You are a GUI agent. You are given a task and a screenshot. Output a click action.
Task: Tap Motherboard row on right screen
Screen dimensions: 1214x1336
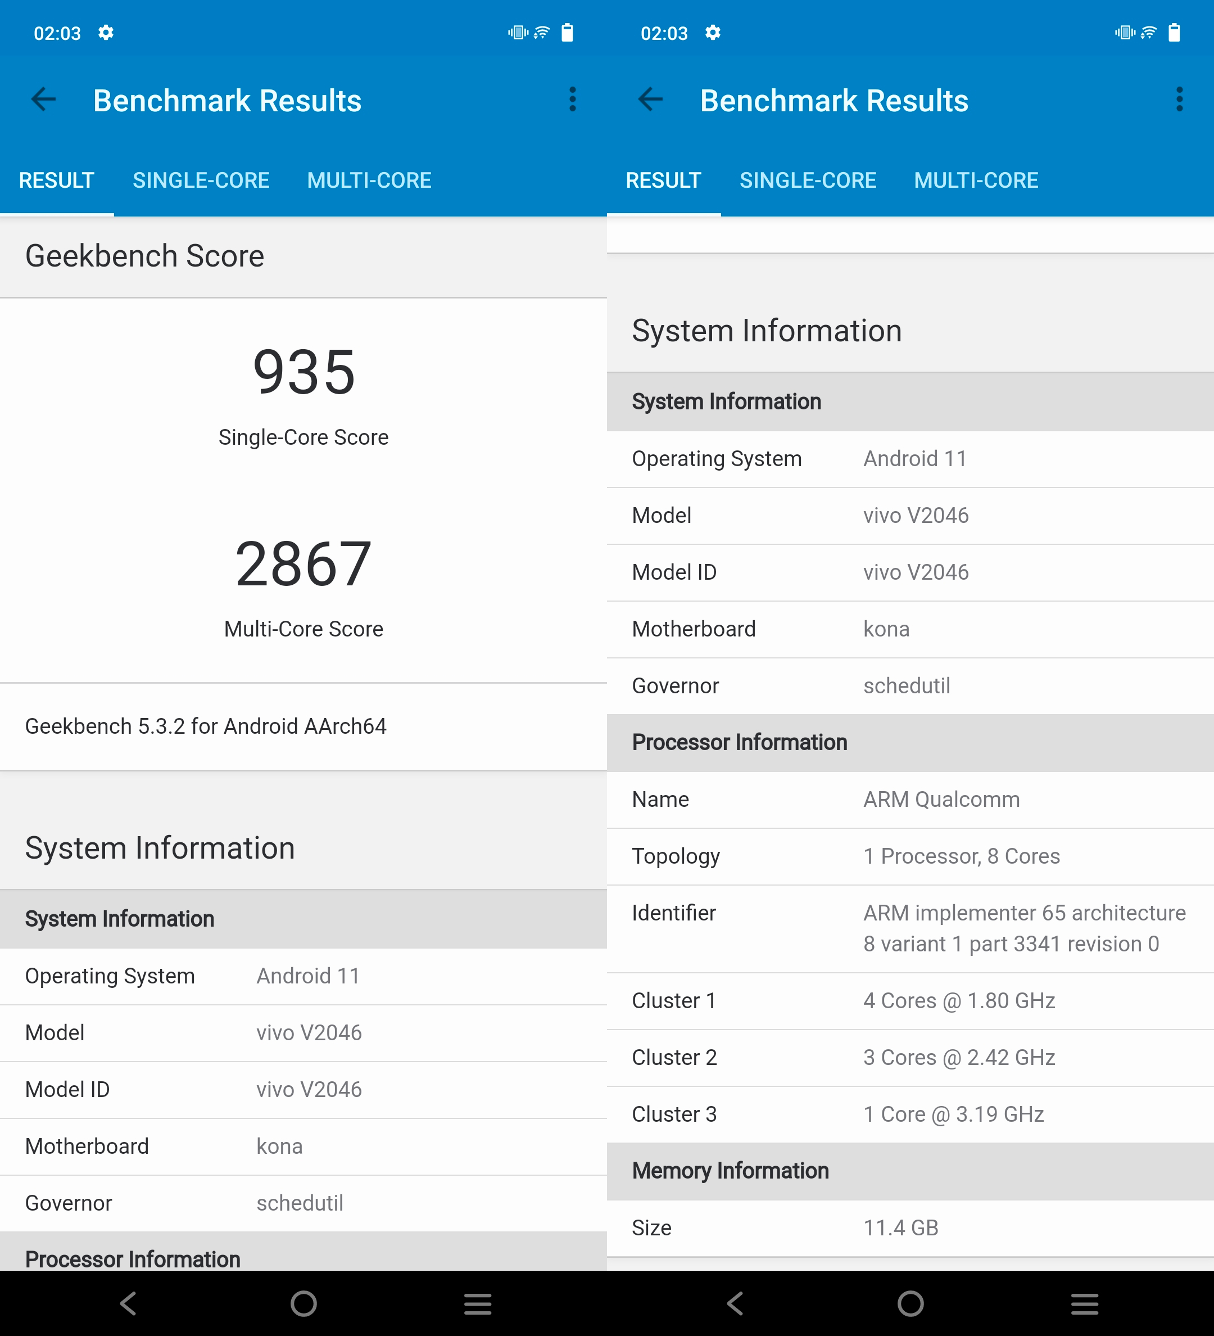pos(910,629)
